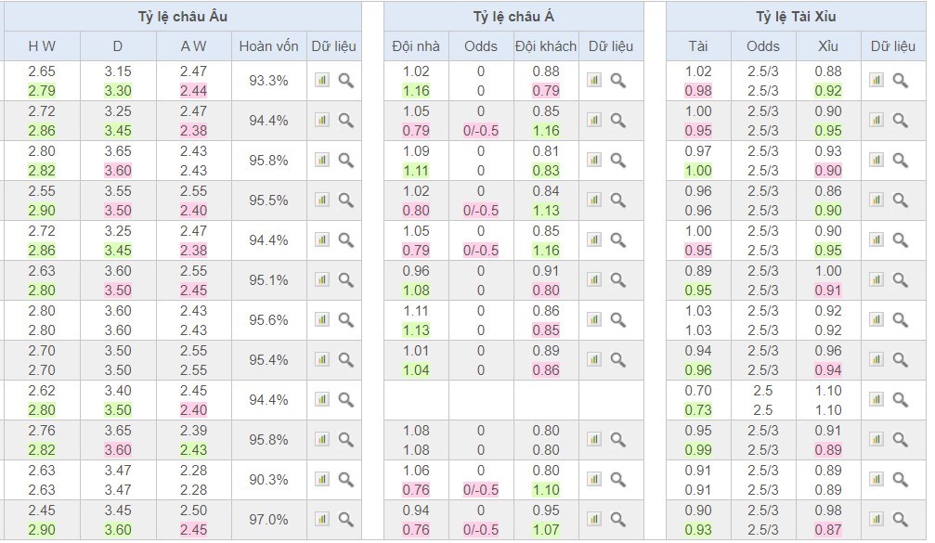The width and height of the screenshot is (935, 543).
Task: Click the Hoàn vốn column header
Action: 268,46
